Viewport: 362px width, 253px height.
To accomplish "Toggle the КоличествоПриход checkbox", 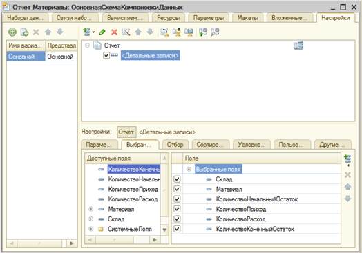I will click(177, 209).
